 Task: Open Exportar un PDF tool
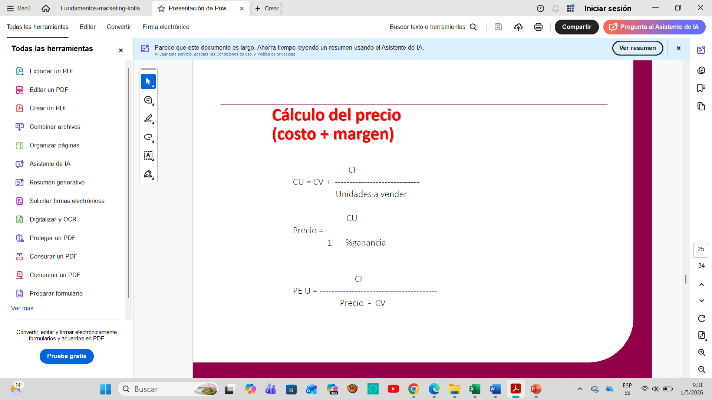pyautogui.click(x=52, y=71)
